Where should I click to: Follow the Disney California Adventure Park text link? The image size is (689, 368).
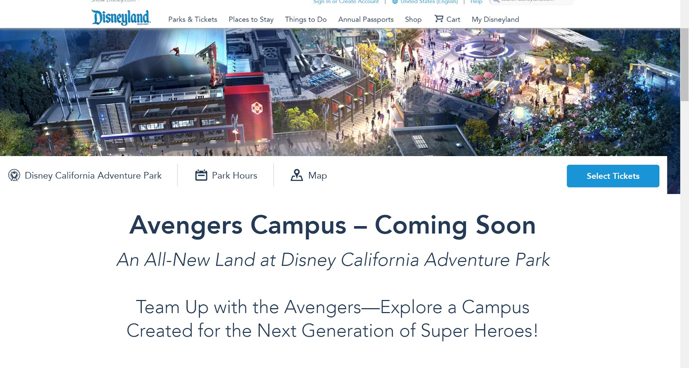[x=93, y=175]
